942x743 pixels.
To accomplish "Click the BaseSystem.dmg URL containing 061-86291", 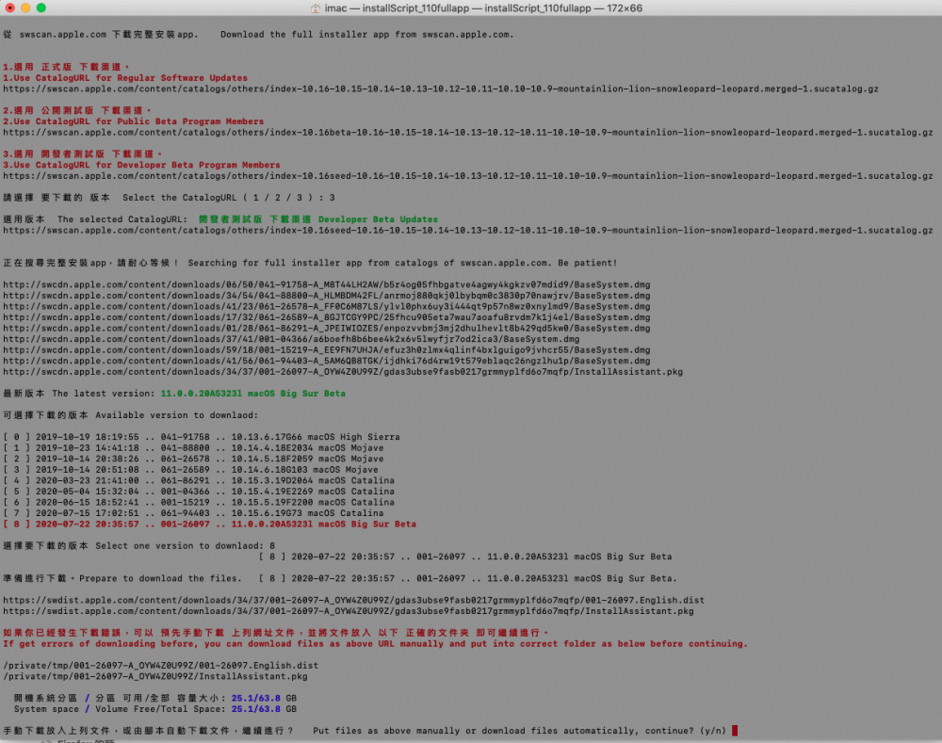I will pyautogui.click(x=327, y=328).
